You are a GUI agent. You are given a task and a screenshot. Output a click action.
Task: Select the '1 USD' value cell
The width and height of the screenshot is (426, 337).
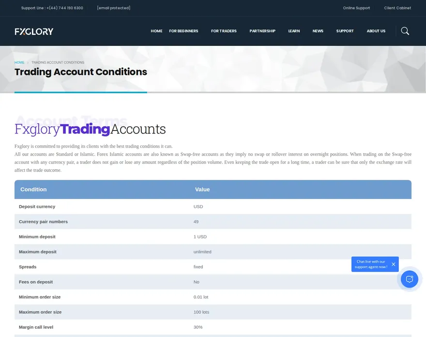click(200, 236)
